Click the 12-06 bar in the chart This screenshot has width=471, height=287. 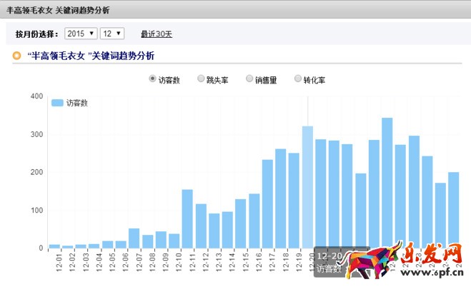point(120,244)
